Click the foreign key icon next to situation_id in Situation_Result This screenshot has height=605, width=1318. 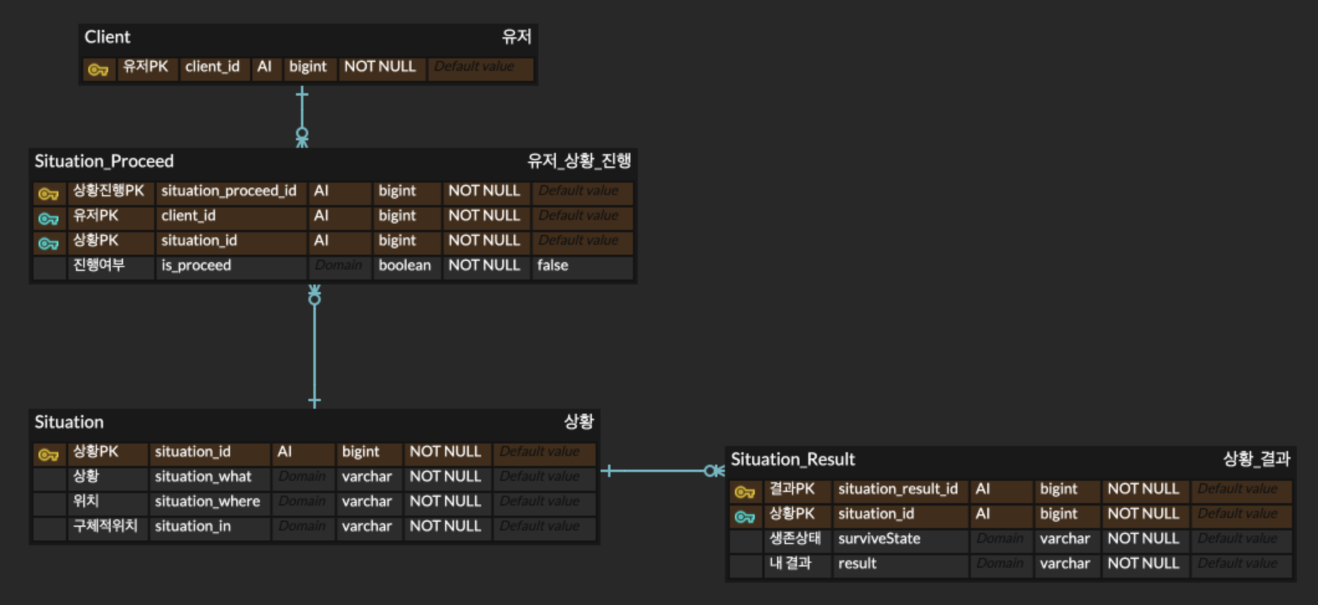coord(744,515)
